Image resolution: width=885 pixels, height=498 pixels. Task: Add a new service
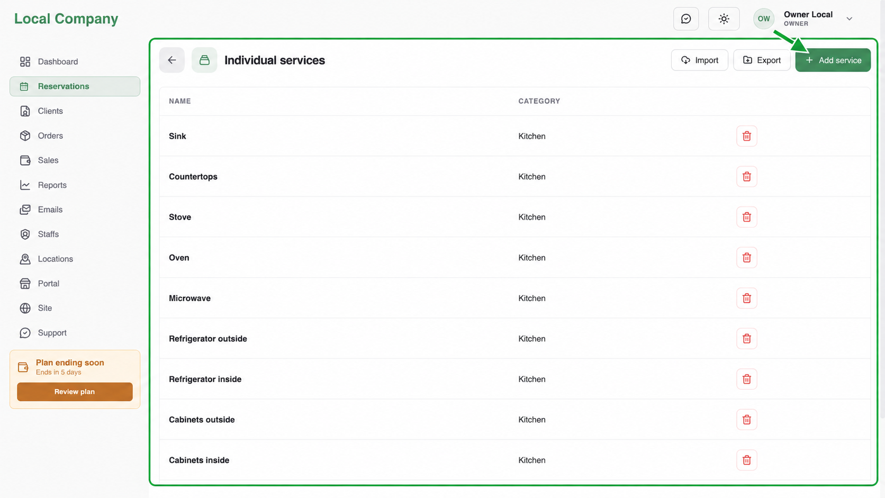pyautogui.click(x=833, y=60)
